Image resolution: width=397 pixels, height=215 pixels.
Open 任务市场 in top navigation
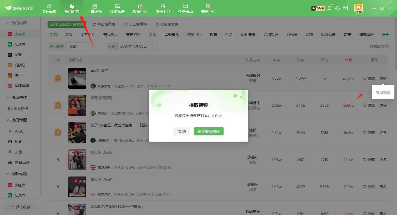point(186,9)
